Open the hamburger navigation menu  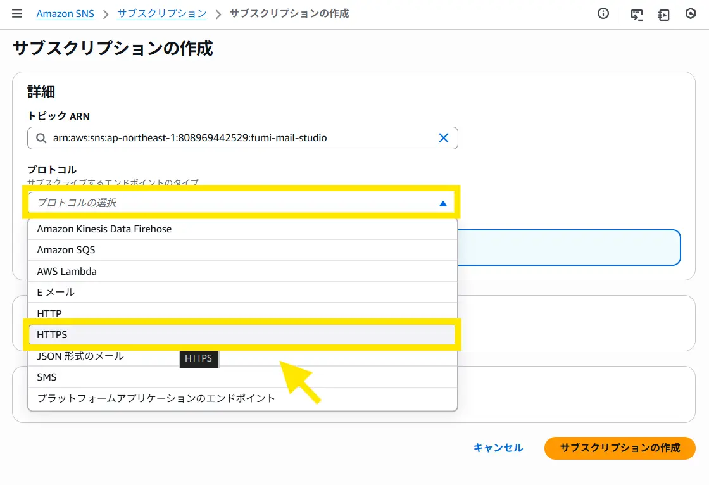[17, 14]
